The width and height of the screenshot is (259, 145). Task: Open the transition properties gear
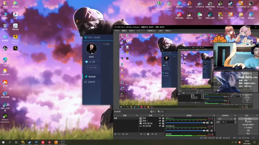pyautogui.click(x=235, y=119)
